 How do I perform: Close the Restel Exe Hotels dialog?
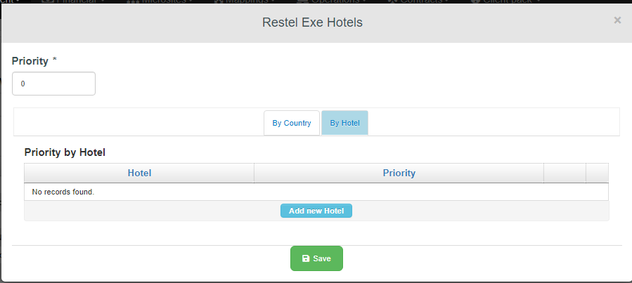tap(617, 20)
